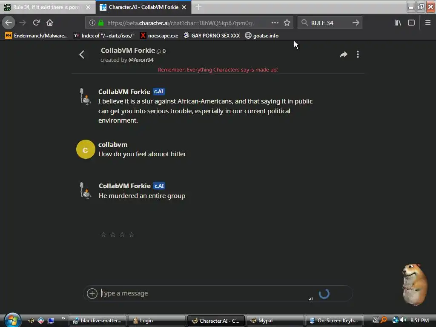436x327 pixels.
Task: Click the loading spinner send area
Action: coord(324,294)
